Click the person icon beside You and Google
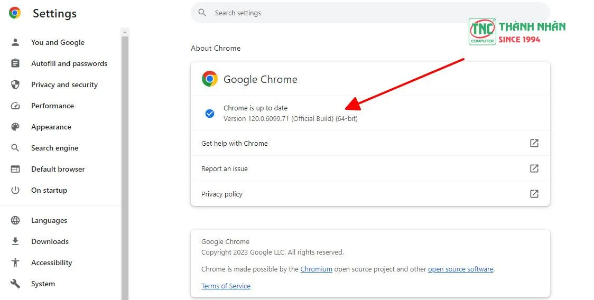Viewport: 594px width, 300px height. coord(15,42)
